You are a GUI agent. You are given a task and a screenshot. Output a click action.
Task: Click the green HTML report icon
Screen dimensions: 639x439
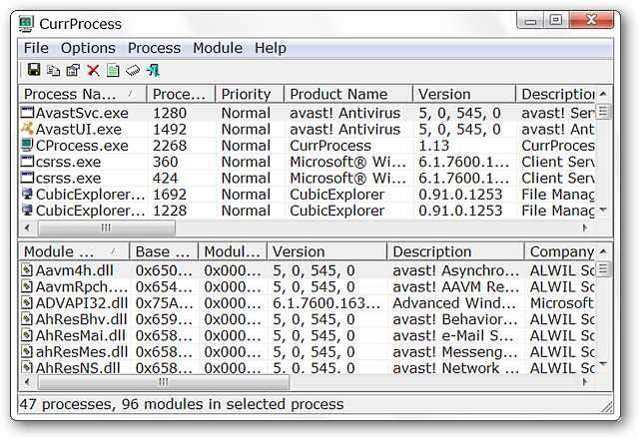click(x=113, y=70)
